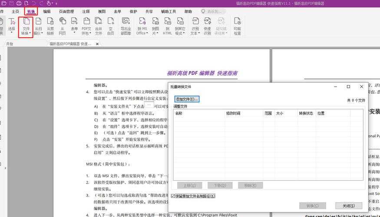Click the 位置 column header
The width and height of the screenshot is (380, 217).
click(333, 113)
